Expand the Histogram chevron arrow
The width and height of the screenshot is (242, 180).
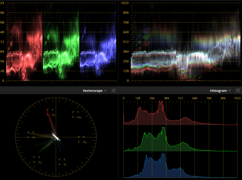[229, 91]
